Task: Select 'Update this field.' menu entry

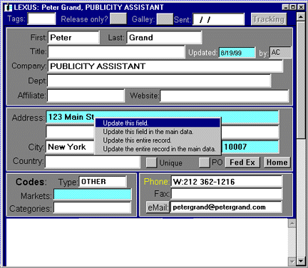Action: click(158, 123)
